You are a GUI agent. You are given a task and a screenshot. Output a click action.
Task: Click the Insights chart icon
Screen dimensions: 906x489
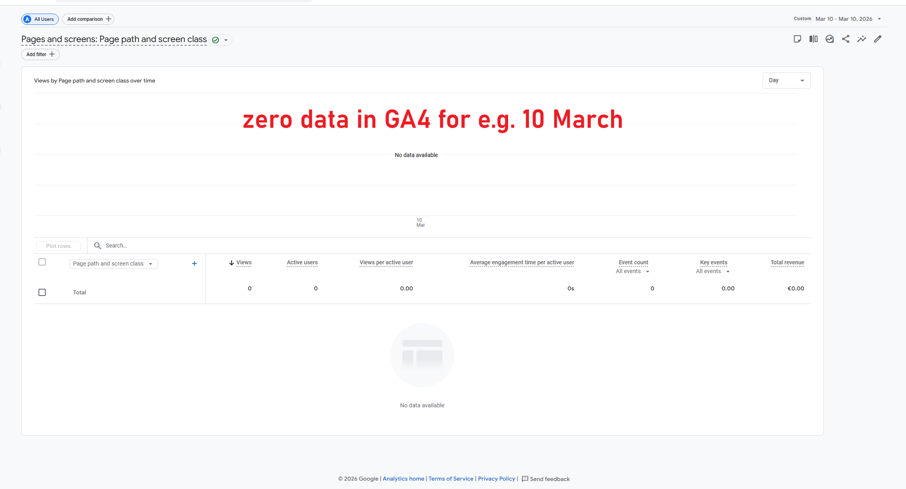coord(829,39)
